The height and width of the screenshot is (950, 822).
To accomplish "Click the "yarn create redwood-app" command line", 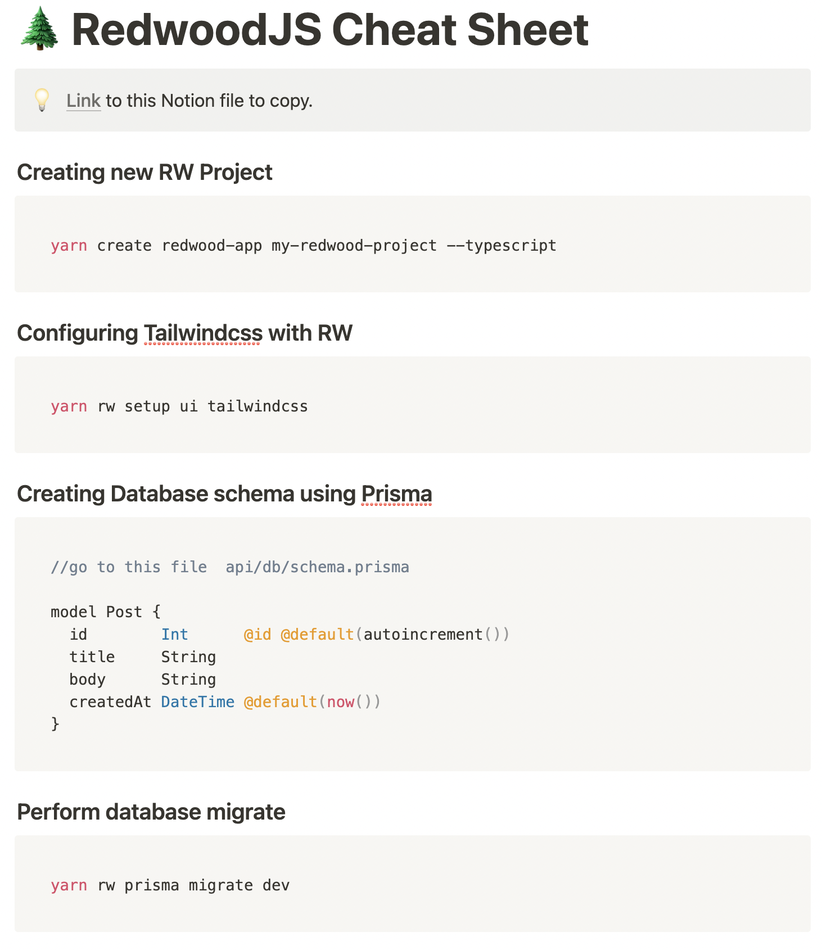I will tap(303, 246).
